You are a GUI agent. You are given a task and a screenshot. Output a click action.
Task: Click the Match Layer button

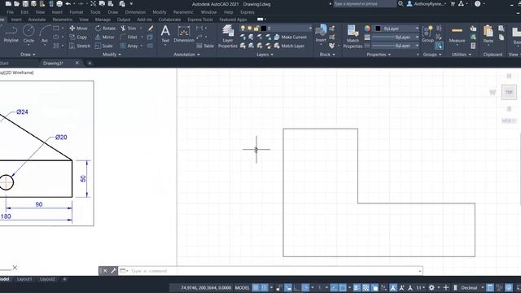(x=290, y=46)
